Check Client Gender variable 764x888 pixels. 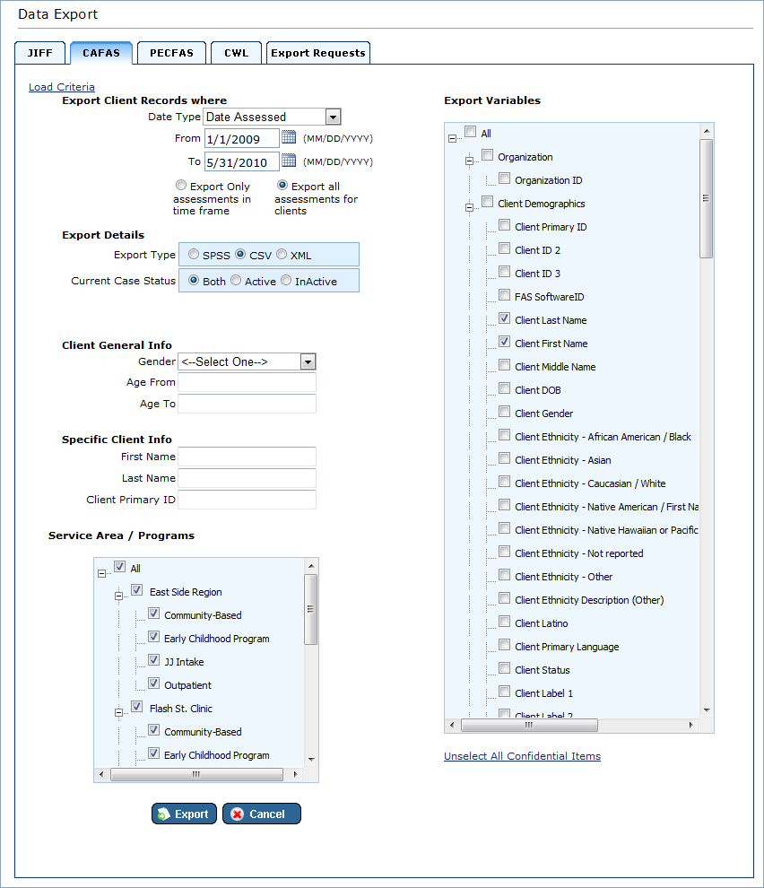(504, 412)
